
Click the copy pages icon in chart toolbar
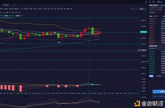point(13,13)
